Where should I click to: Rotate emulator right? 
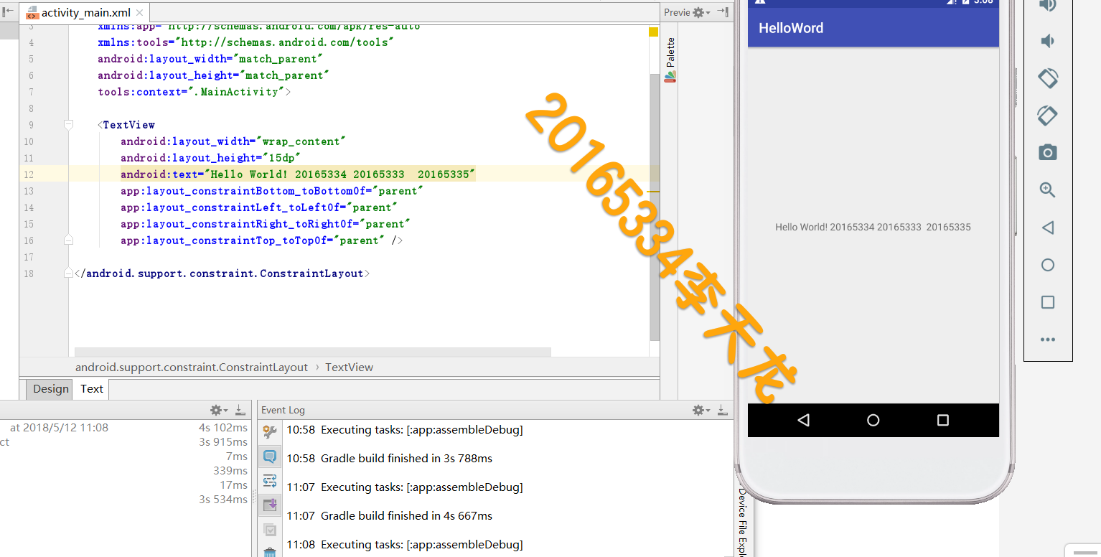pyautogui.click(x=1048, y=115)
